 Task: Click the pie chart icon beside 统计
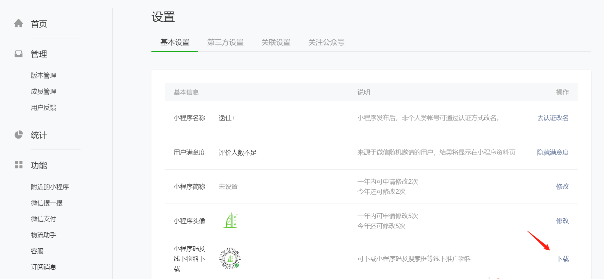19,135
